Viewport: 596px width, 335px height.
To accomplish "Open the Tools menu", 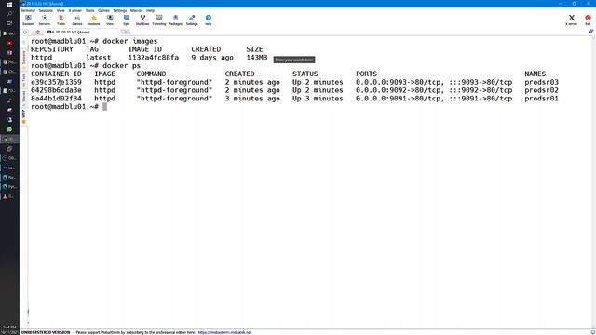I will pyautogui.click(x=90, y=10).
